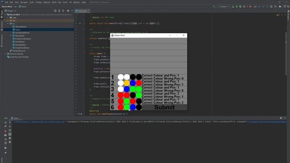Click the down arrow in Run panel
290x163 pixels.
[10, 126]
